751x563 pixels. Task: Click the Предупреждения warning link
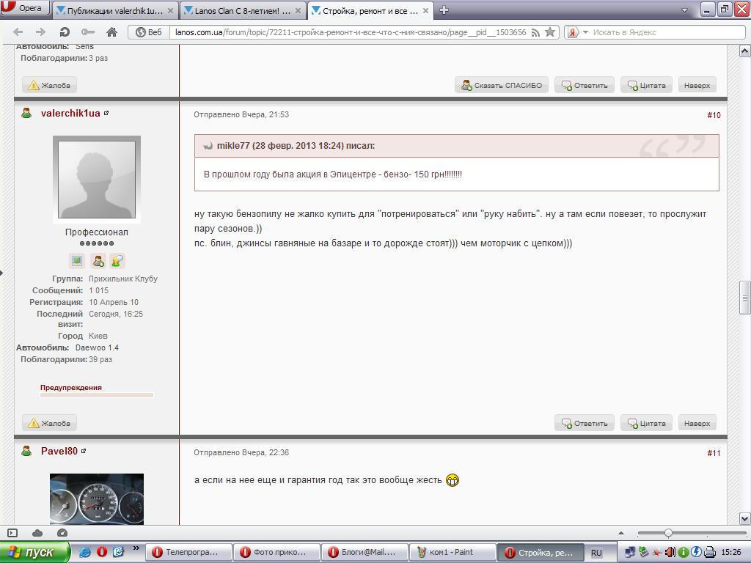coord(71,387)
